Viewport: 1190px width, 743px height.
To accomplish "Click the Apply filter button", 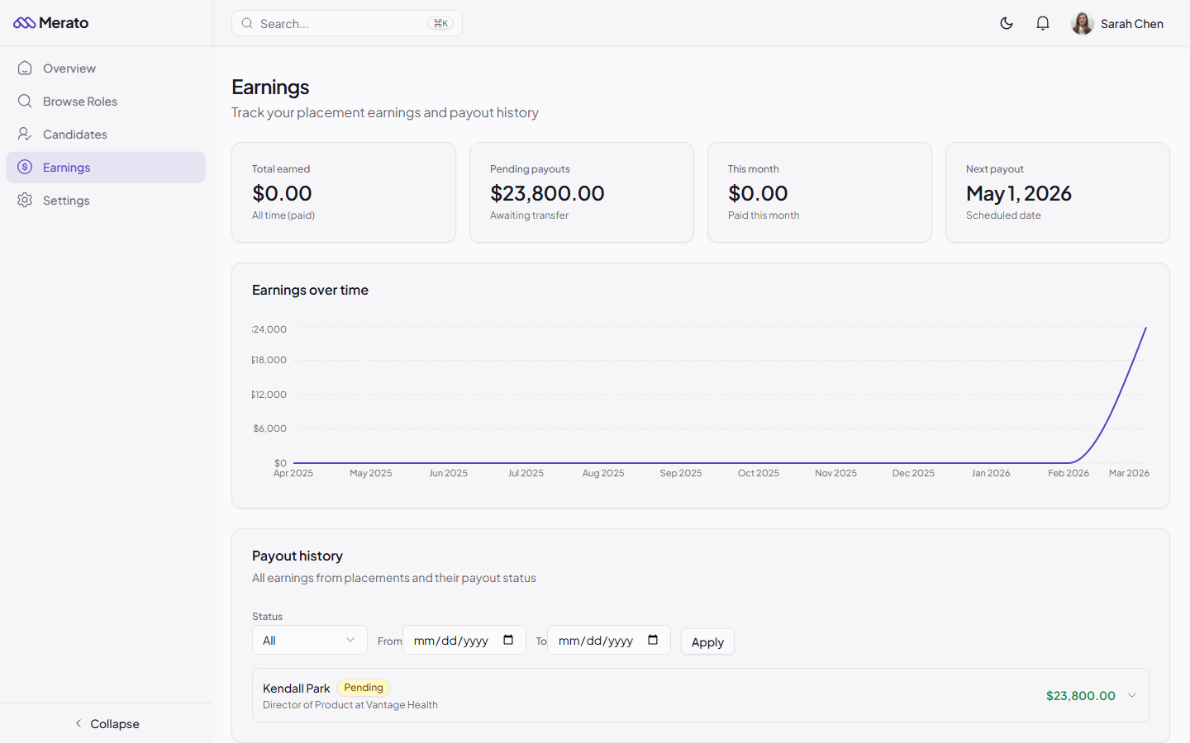I will [707, 641].
